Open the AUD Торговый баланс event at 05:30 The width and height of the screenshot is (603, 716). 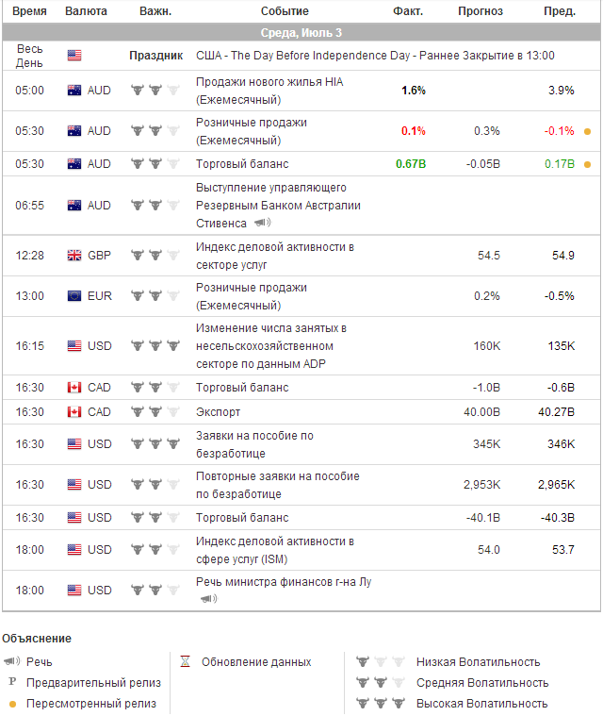tap(241, 163)
